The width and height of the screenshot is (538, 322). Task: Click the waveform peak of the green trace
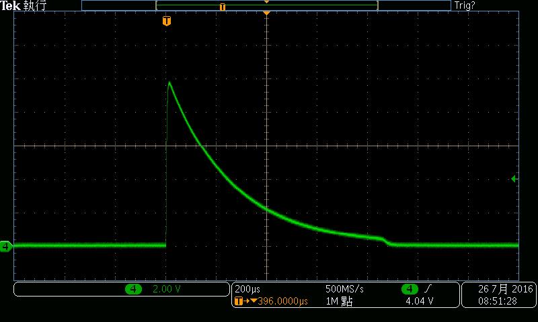click(169, 83)
